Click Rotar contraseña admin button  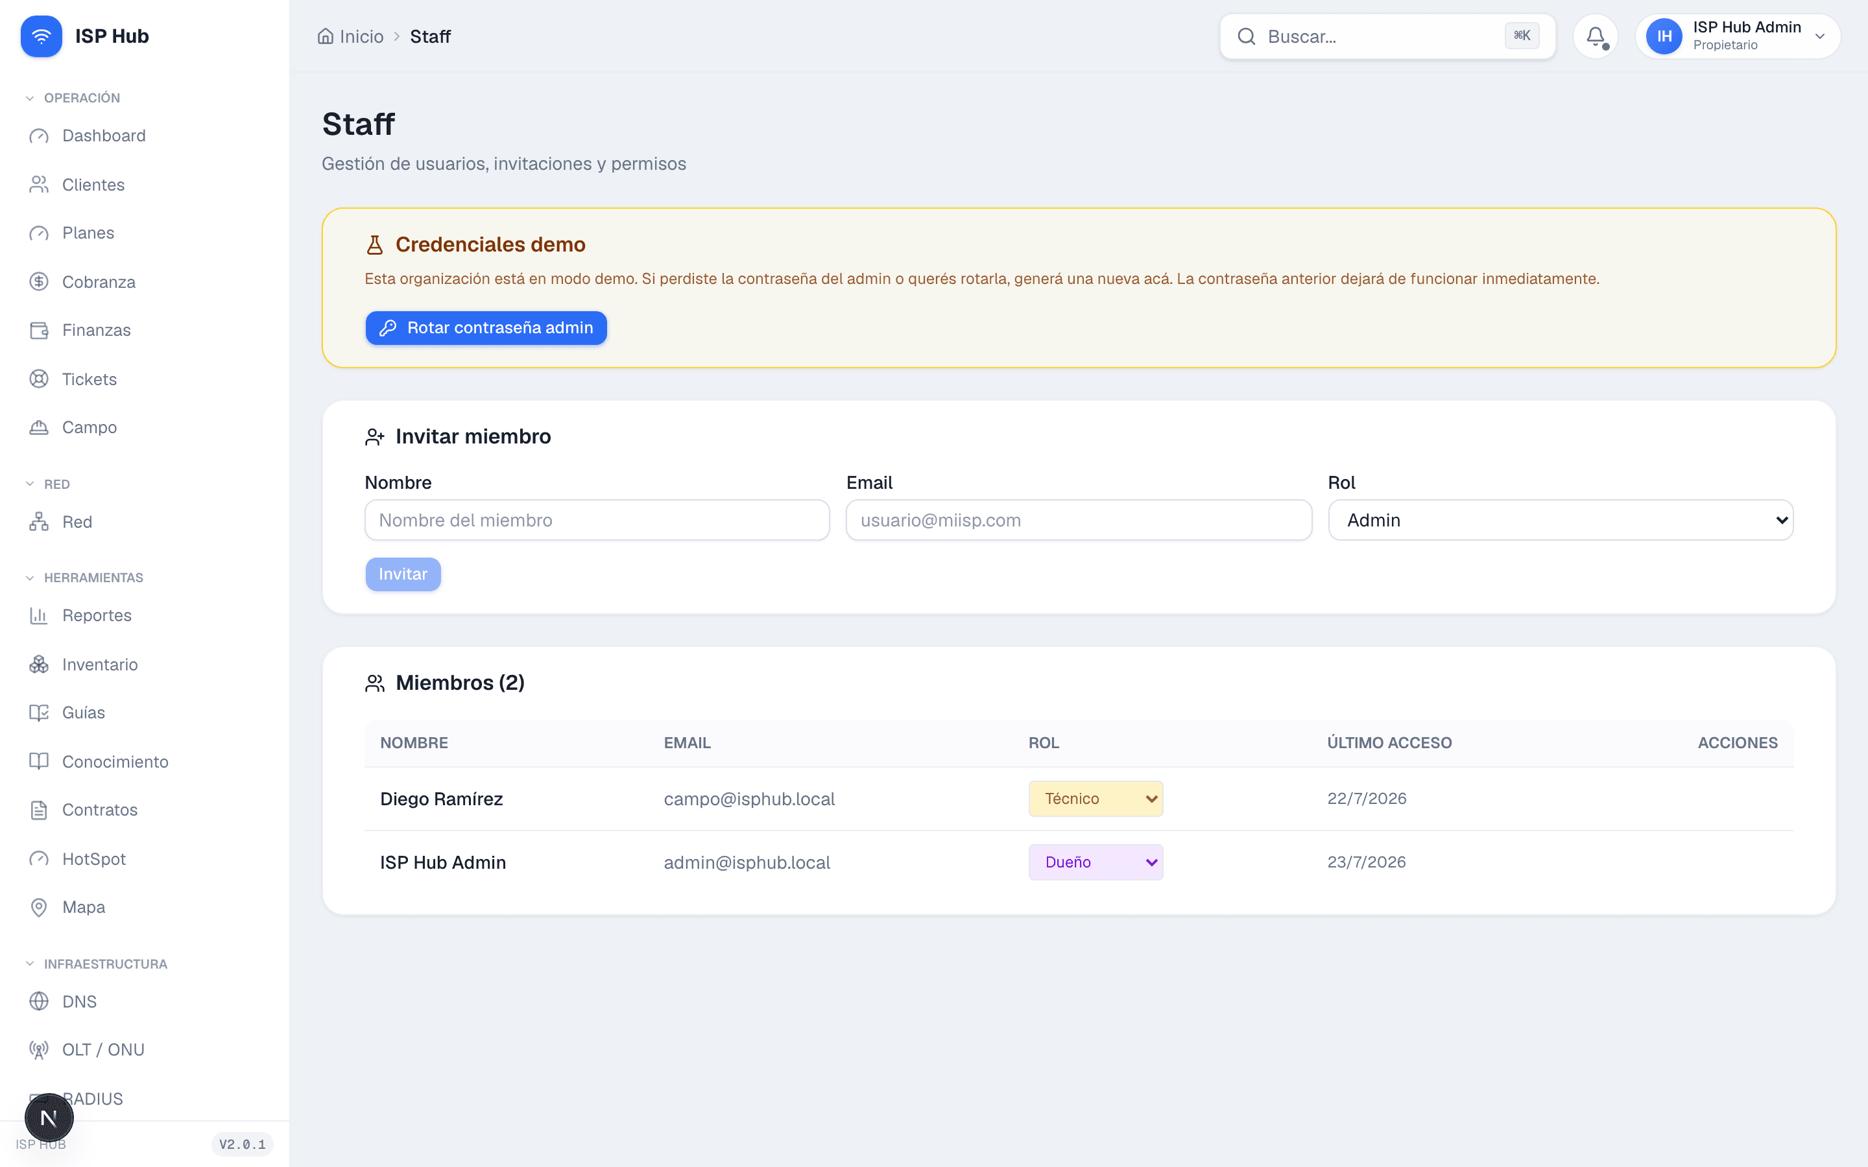[486, 328]
